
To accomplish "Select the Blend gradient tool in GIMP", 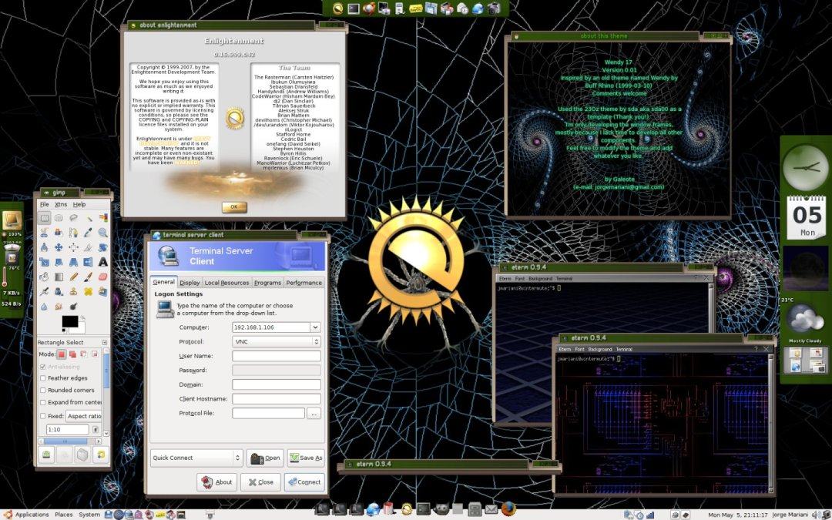I will point(59,277).
